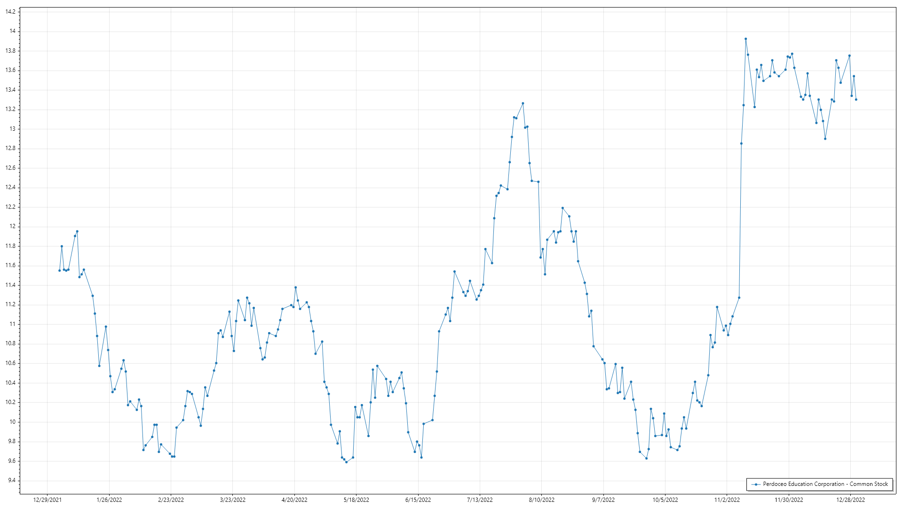
Task: Click the 12/28/2022 x-axis label
Action: pyautogui.click(x=850, y=500)
